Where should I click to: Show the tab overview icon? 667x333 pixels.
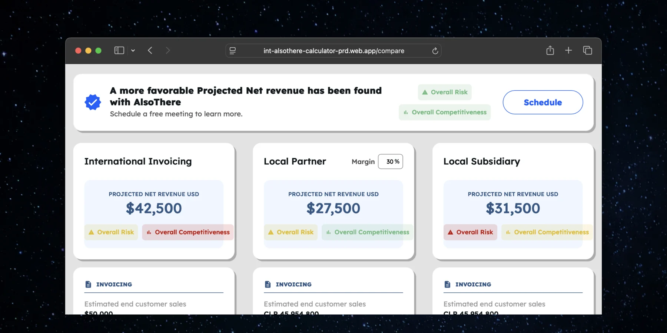(x=587, y=50)
